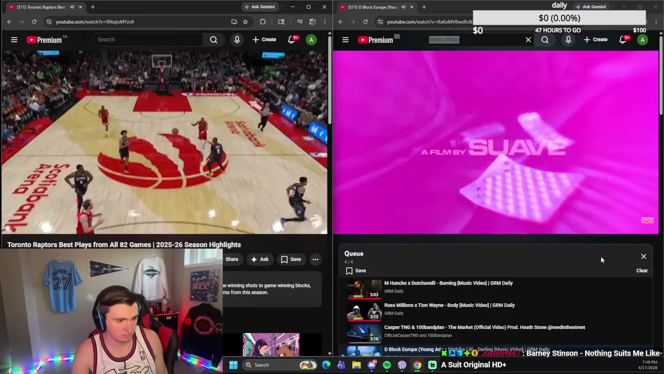Open media controls icon in left toolbar

pyautogui.click(x=299, y=22)
